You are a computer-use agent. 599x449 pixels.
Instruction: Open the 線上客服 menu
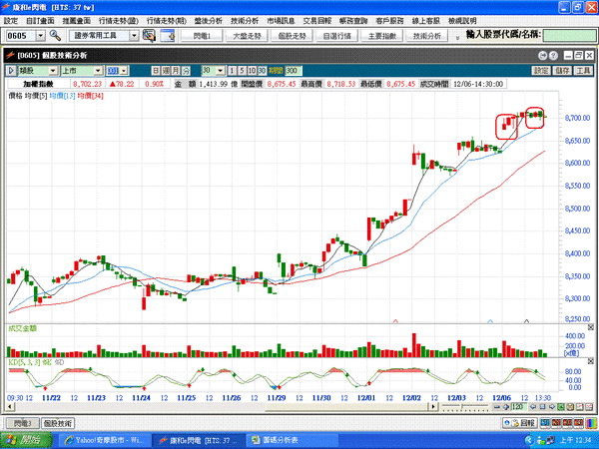pos(426,21)
